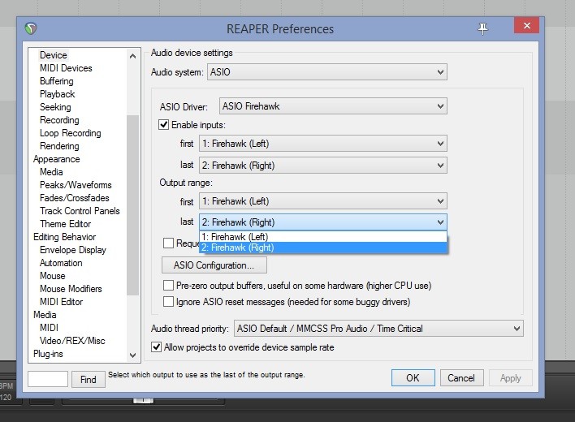Click the Find button
This screenshot has width=575, height=422.
(x=88, y=379)
